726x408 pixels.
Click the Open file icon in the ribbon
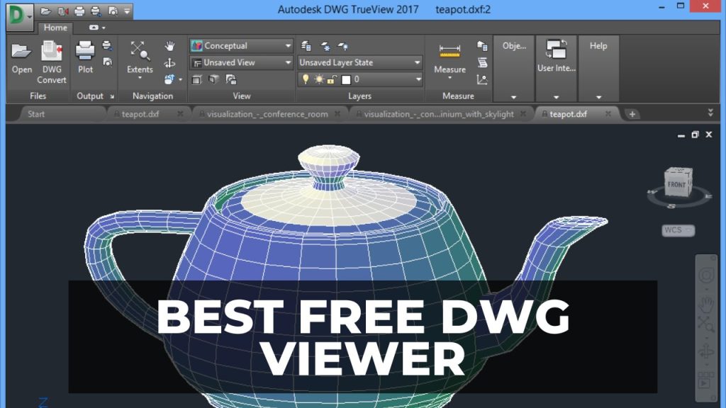pos(22,52)
